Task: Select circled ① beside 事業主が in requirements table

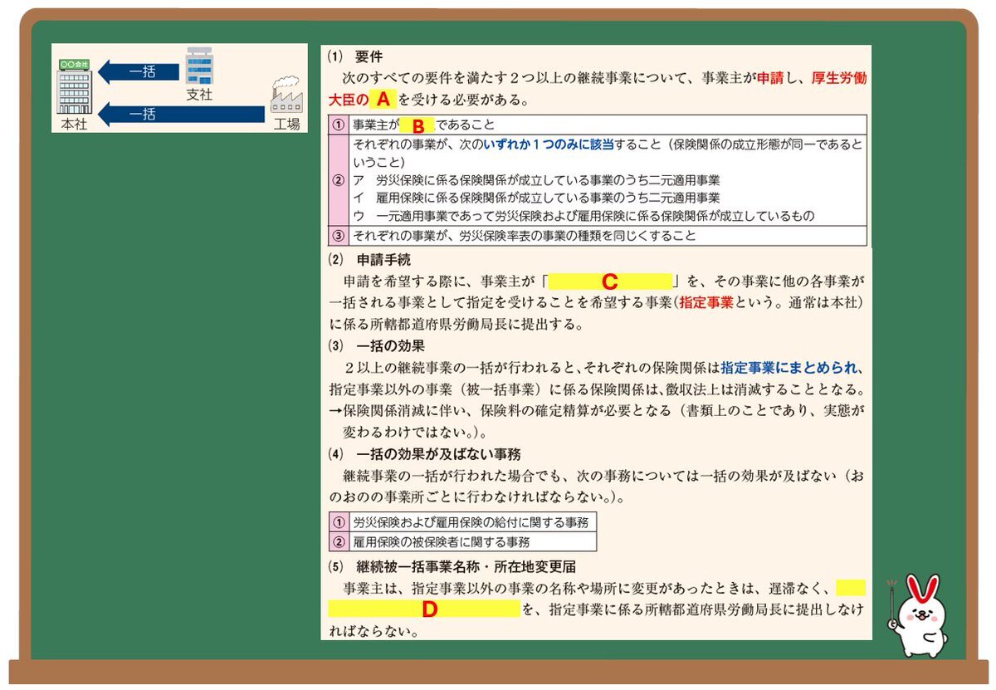Action: [339, 126]
